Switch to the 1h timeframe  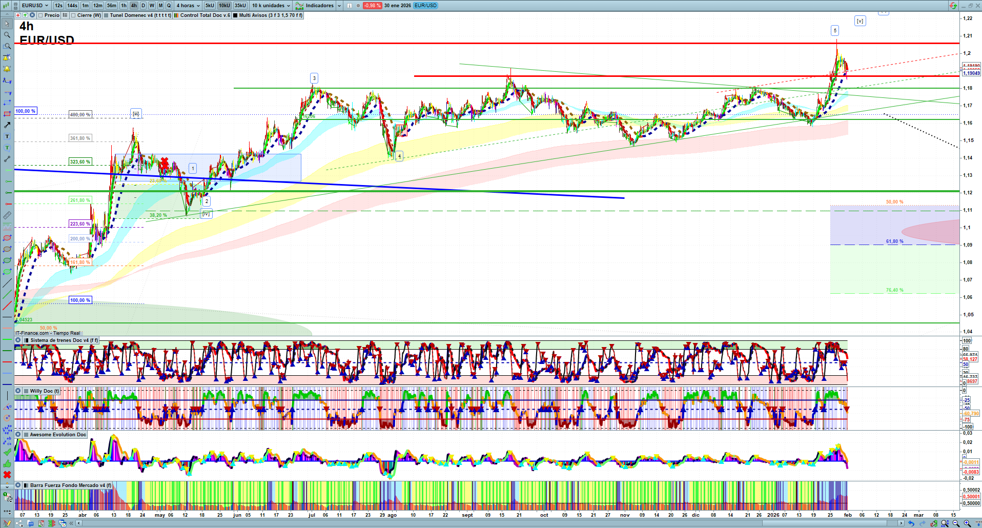tap(124, 6)
